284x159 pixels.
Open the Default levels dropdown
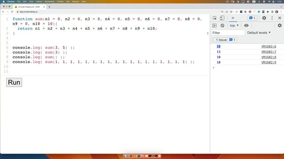tap(259, 33)
